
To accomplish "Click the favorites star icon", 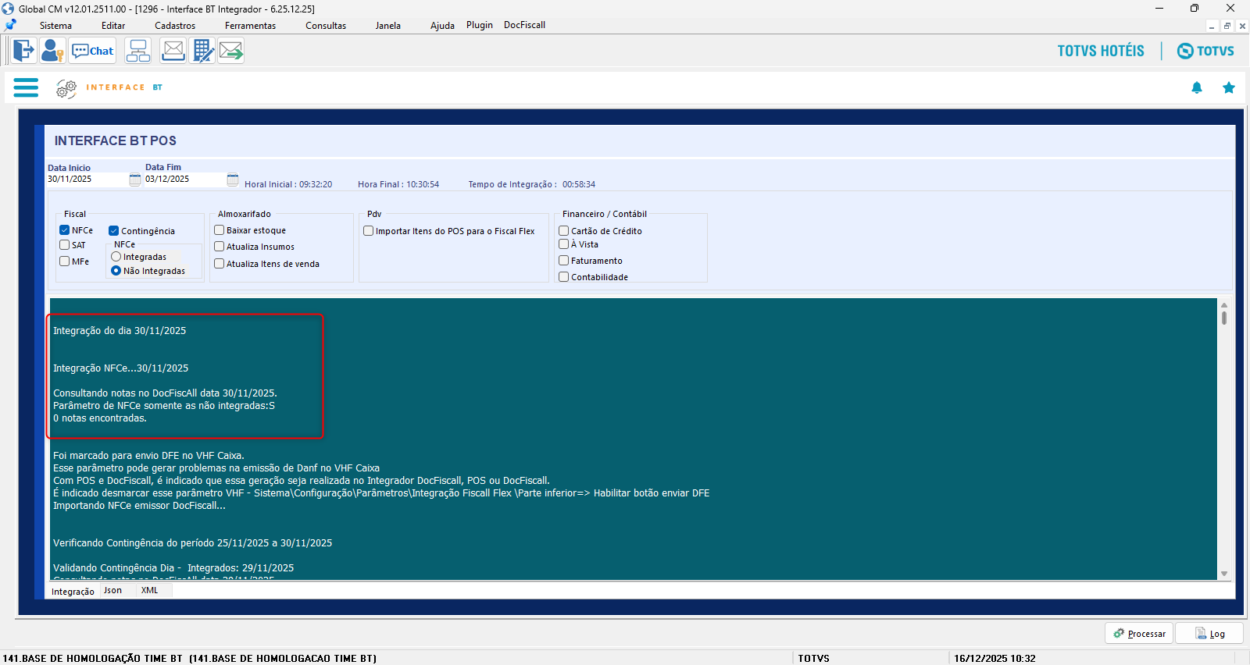I will (x=1229, y=87).
